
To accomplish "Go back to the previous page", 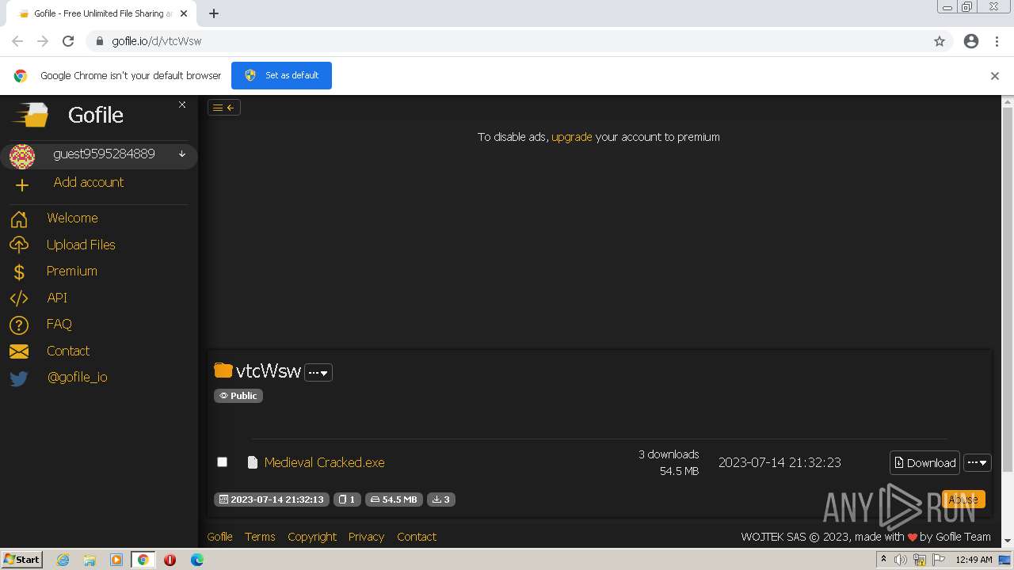I will pos(17,41).
